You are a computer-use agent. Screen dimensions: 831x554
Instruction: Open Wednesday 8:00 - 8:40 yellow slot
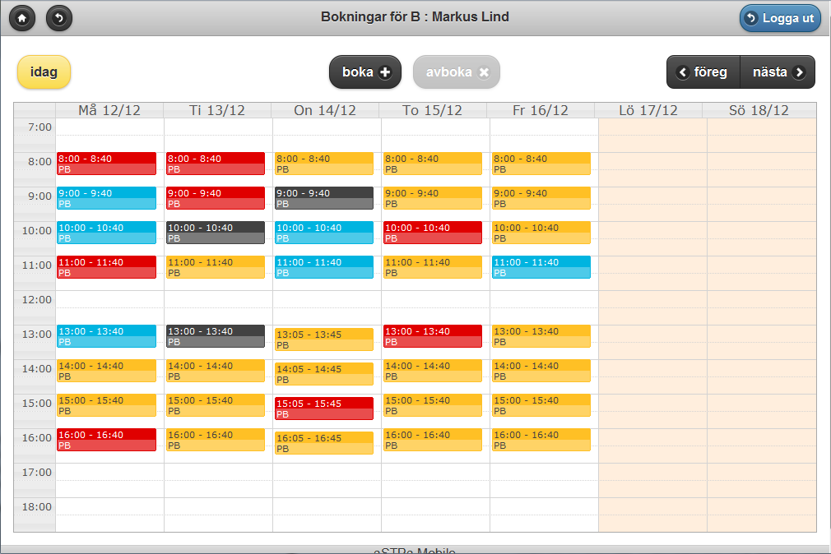click(x=324, y=164)
